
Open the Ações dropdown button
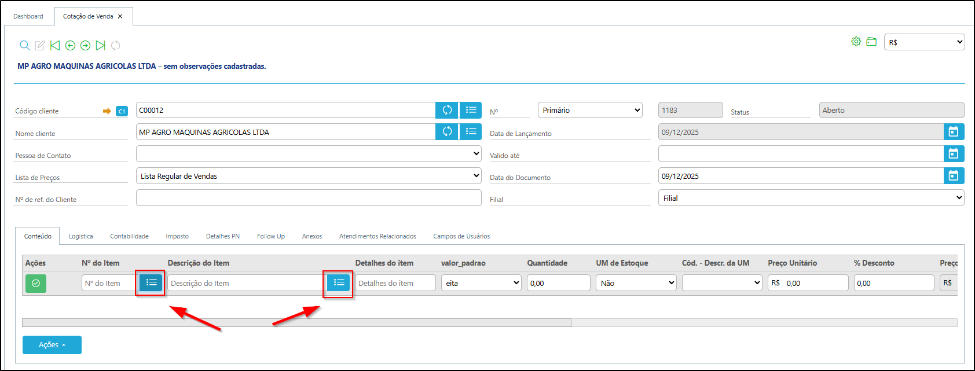coord(52,345)
